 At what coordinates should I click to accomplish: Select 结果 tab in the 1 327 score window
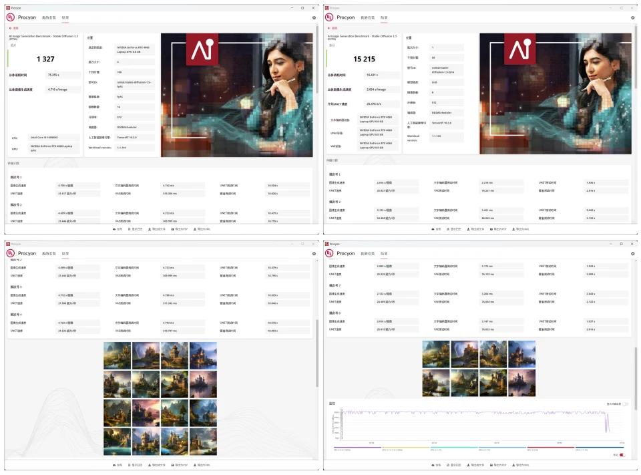point(65,17)
